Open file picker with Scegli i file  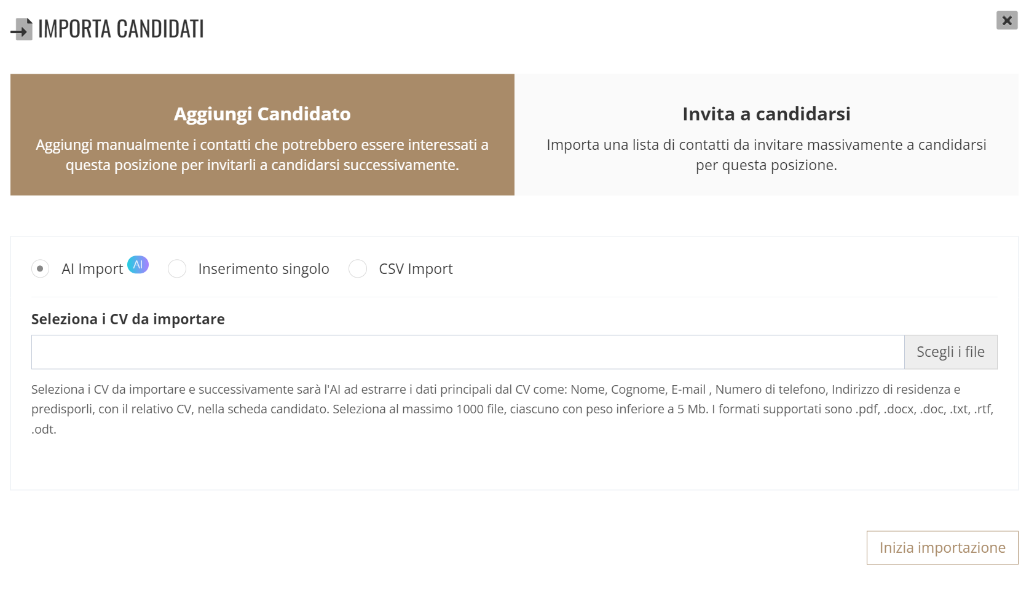[950, 352]
